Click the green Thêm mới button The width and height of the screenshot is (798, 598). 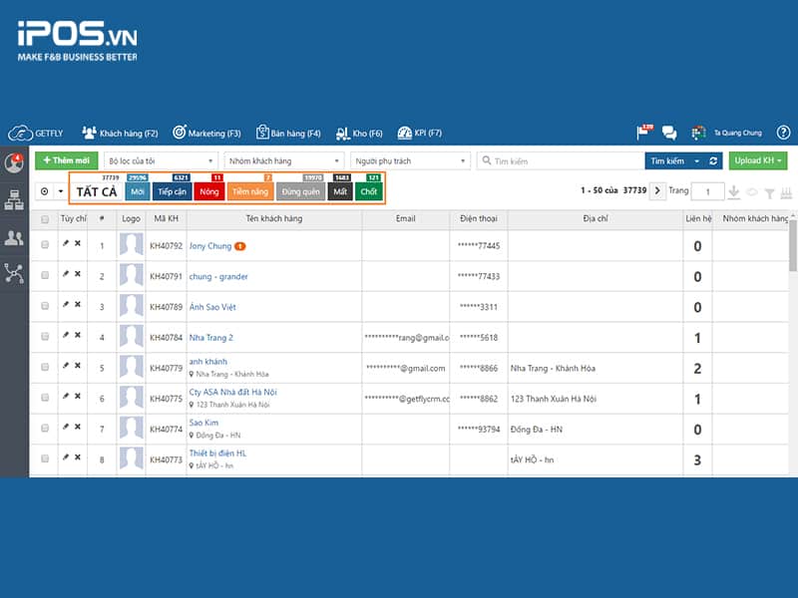(65, 160)
